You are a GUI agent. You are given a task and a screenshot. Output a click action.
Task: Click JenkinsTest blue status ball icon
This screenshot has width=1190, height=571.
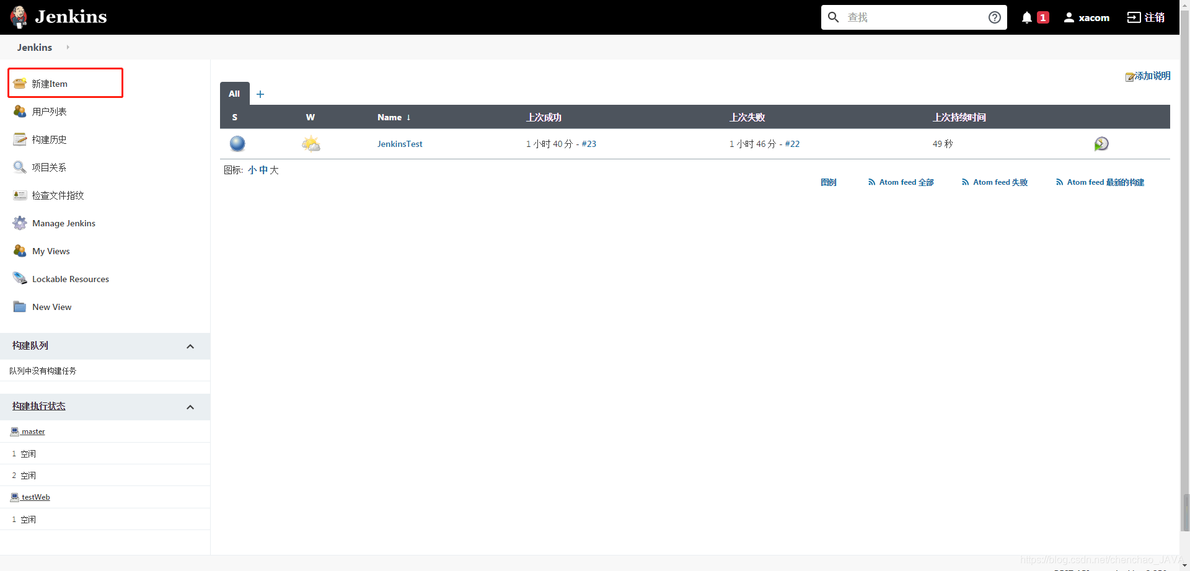(x=237, y=143)
